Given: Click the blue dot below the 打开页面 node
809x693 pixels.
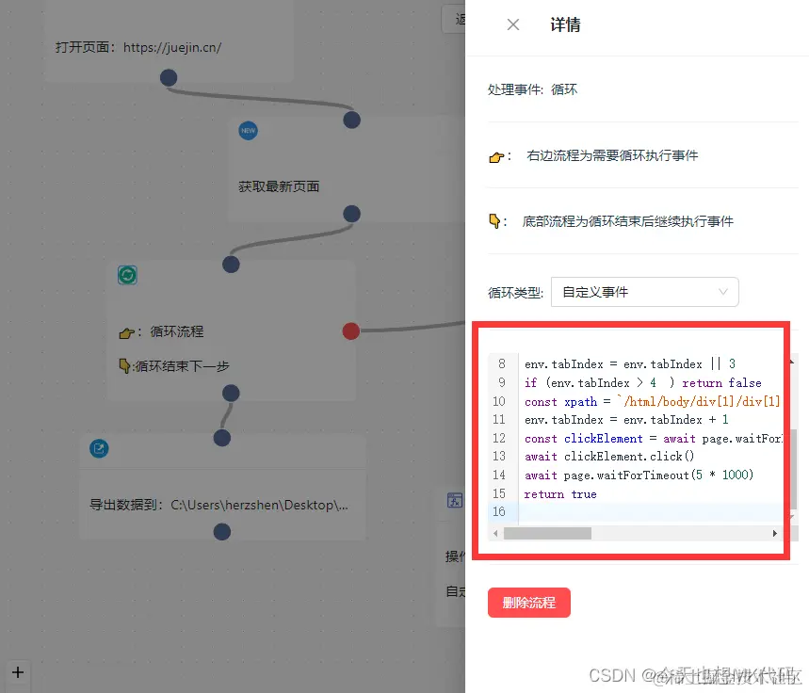Looking at the screenshot, I should point(169,78).
